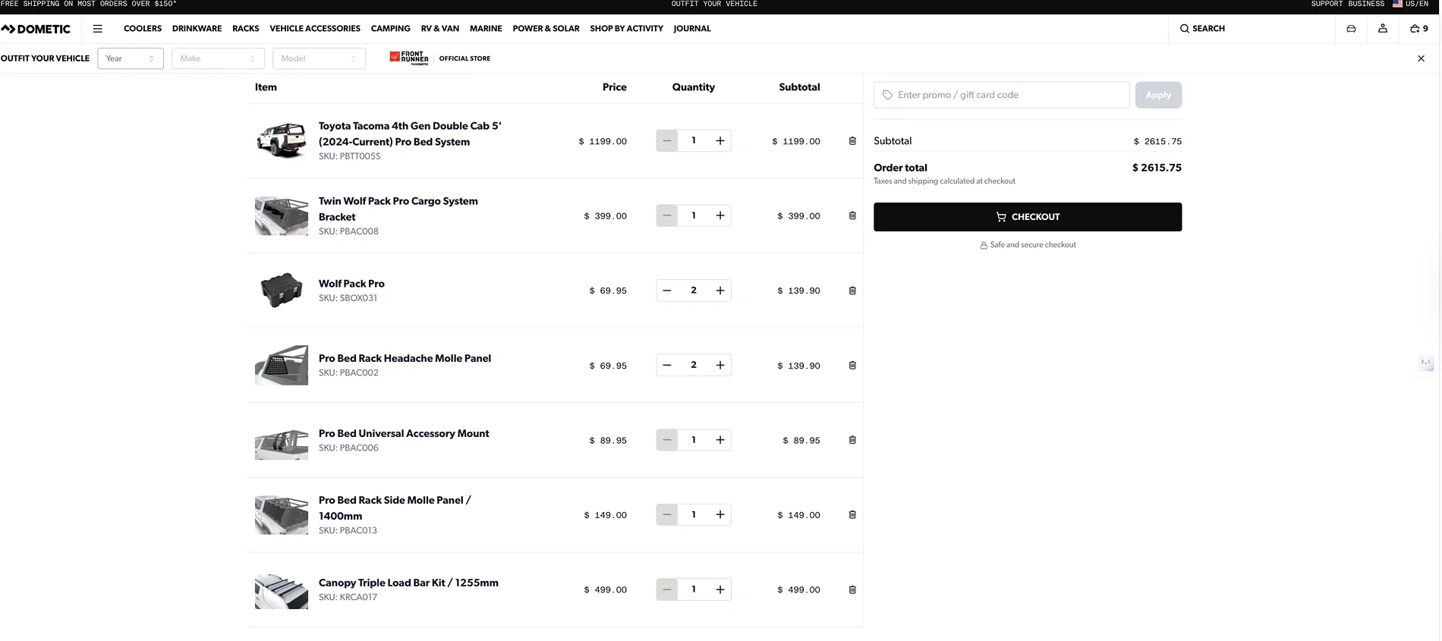Click the Apply promo code button
This screenshot has height=641, width=1442.
[1158, 95]
